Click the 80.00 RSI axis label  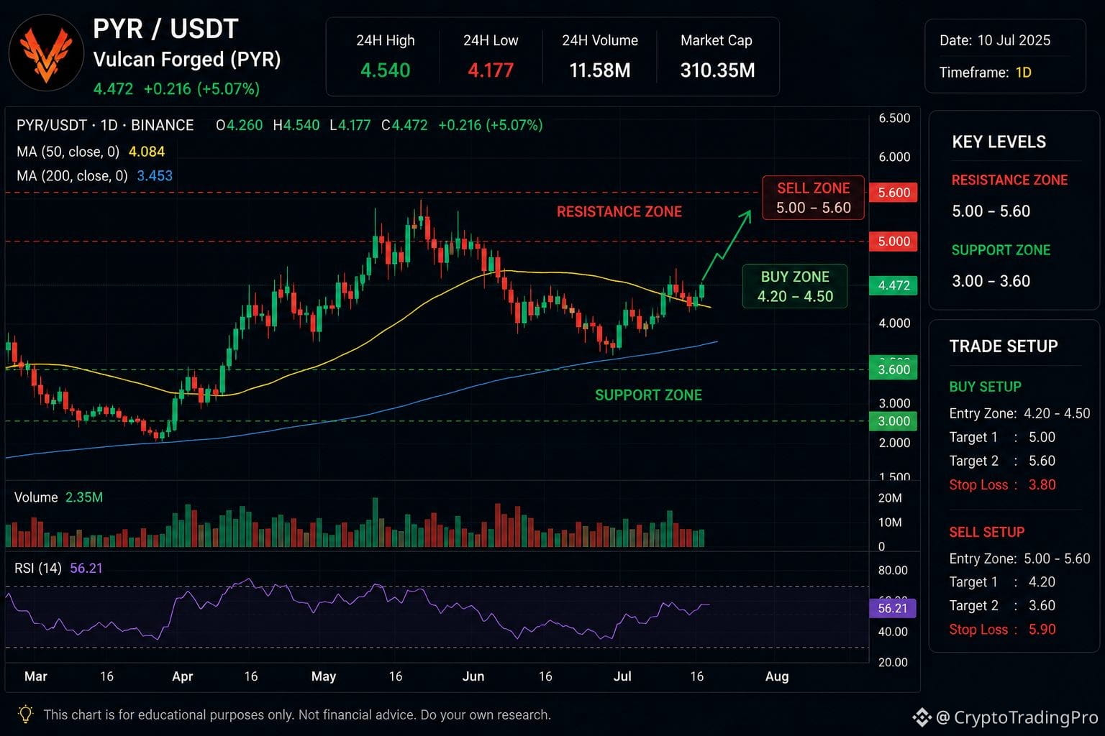(893, 570)
